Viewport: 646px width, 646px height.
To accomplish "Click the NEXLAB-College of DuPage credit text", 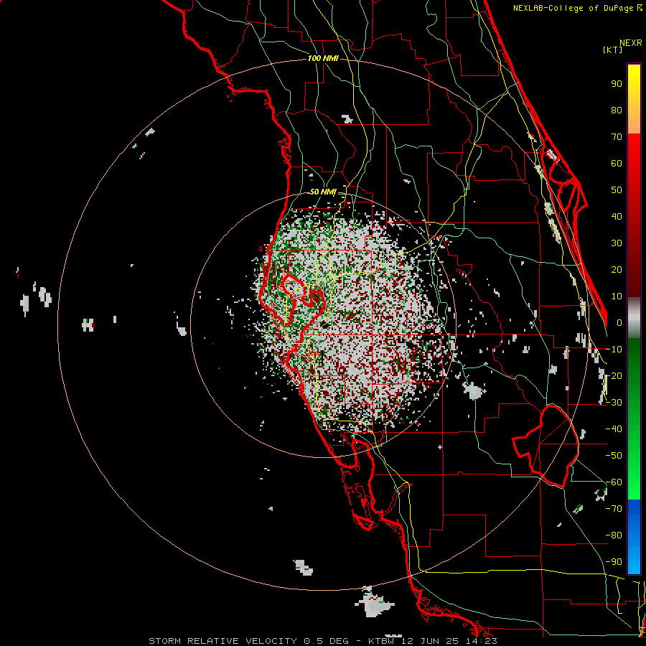I will [577, 8].
